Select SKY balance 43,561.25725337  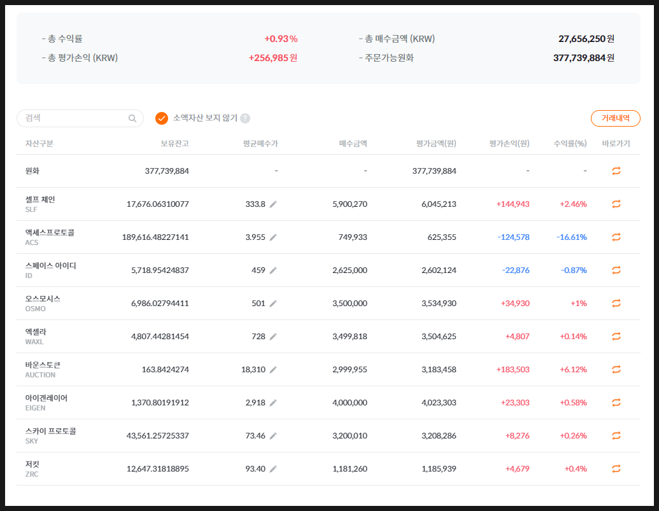[x=158, y=436]
